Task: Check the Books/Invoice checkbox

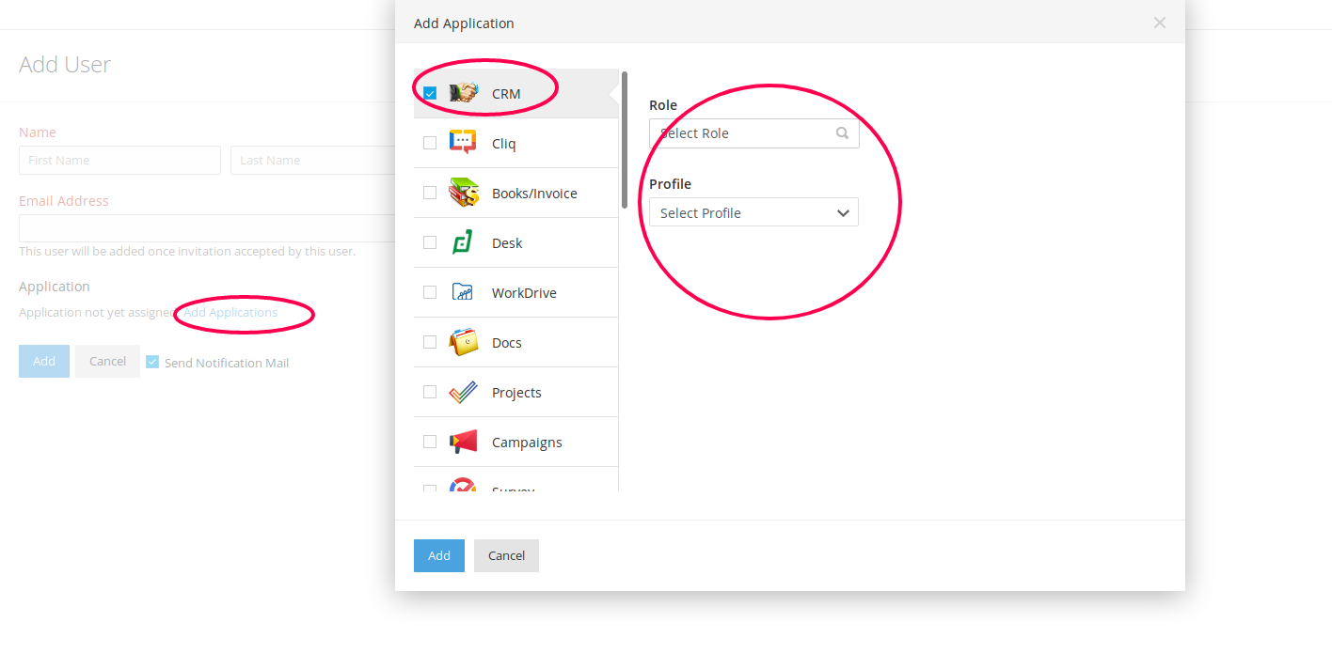Action: [430, 193]
